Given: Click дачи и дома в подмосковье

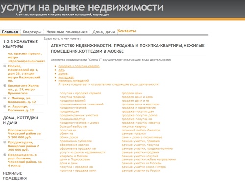Looking at the screenshot, I should (x=142, y=137).
